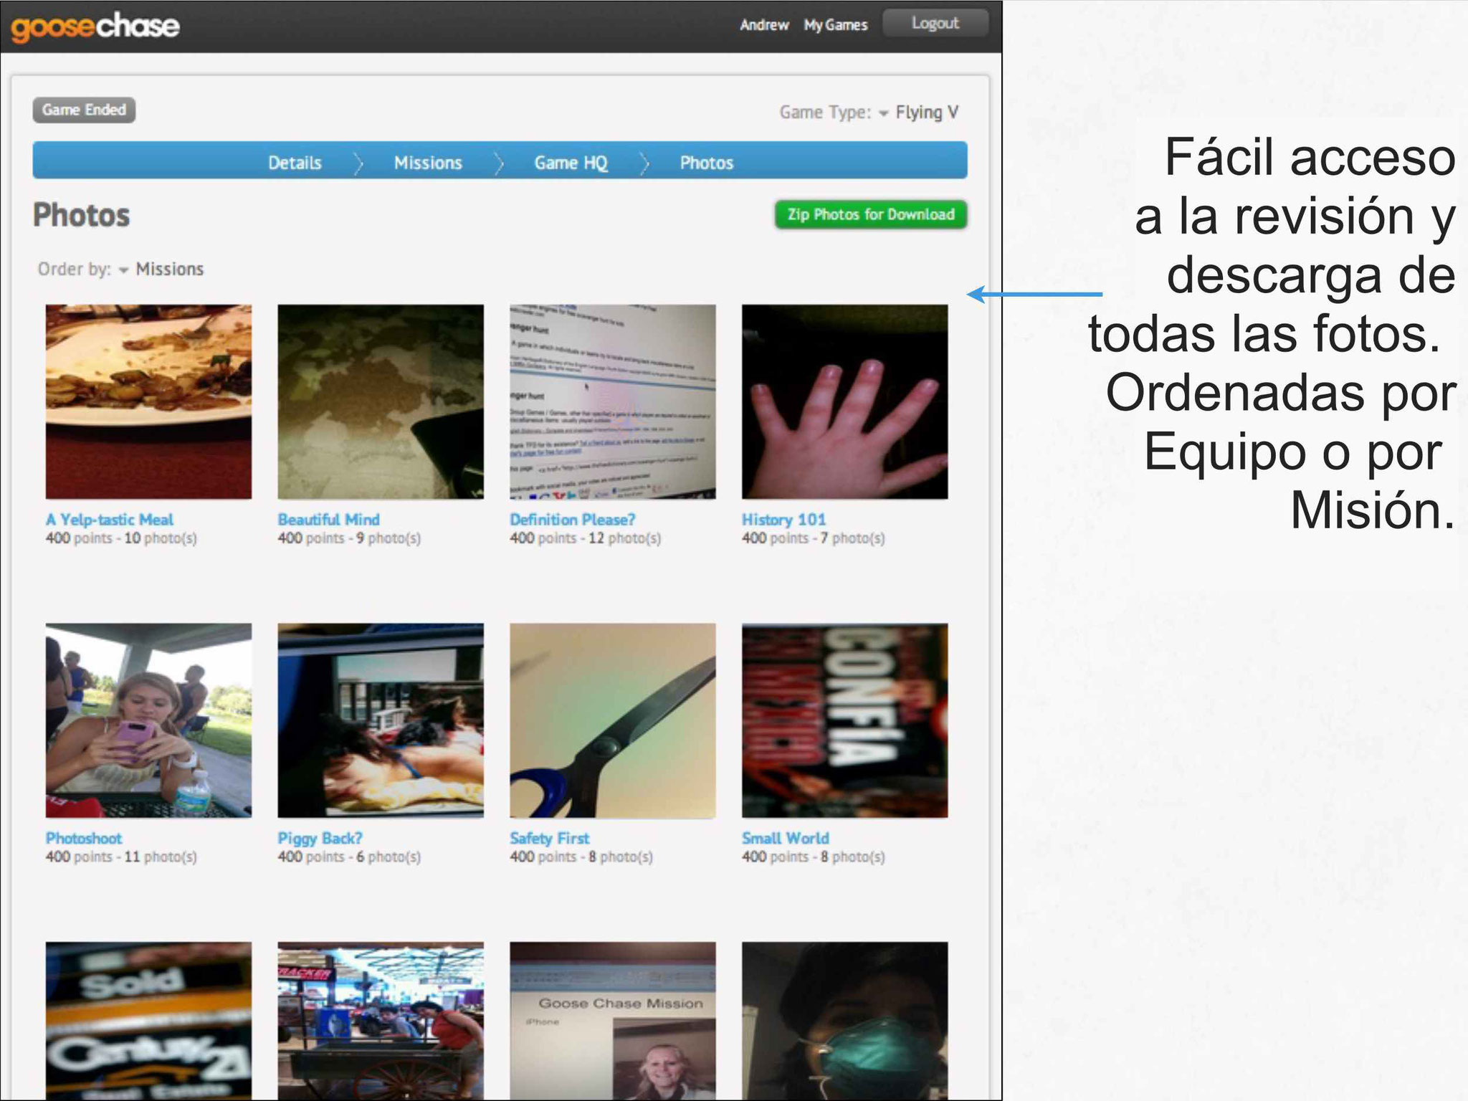This screenshot has width=1468, height=1101.
Task: Switch to the Missions tab
Action: click(428, 163)
